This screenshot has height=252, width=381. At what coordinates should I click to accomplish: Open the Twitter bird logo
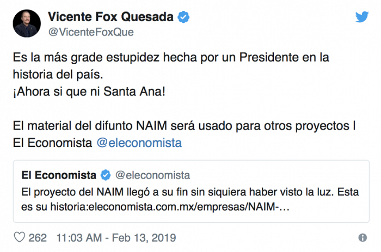pyautogui.click(x=362, y=17)
